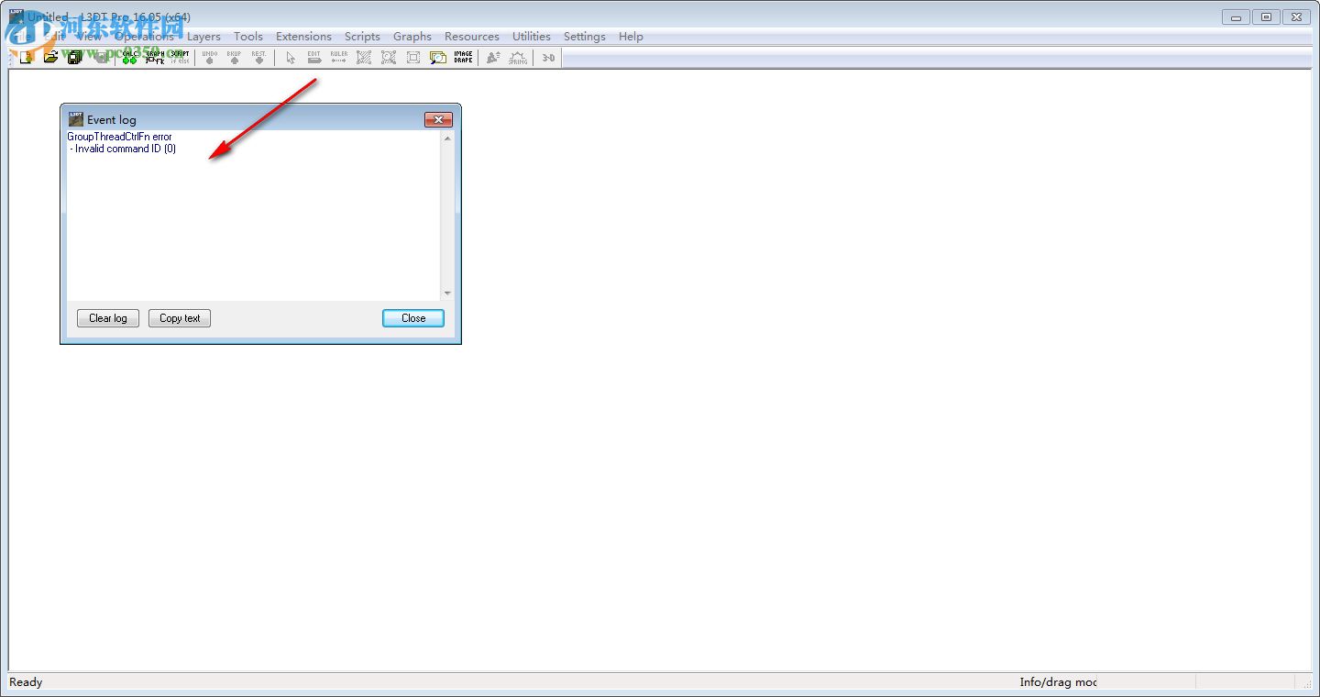
Task: Click the Event log title bar icon
Action: [76, 119]
